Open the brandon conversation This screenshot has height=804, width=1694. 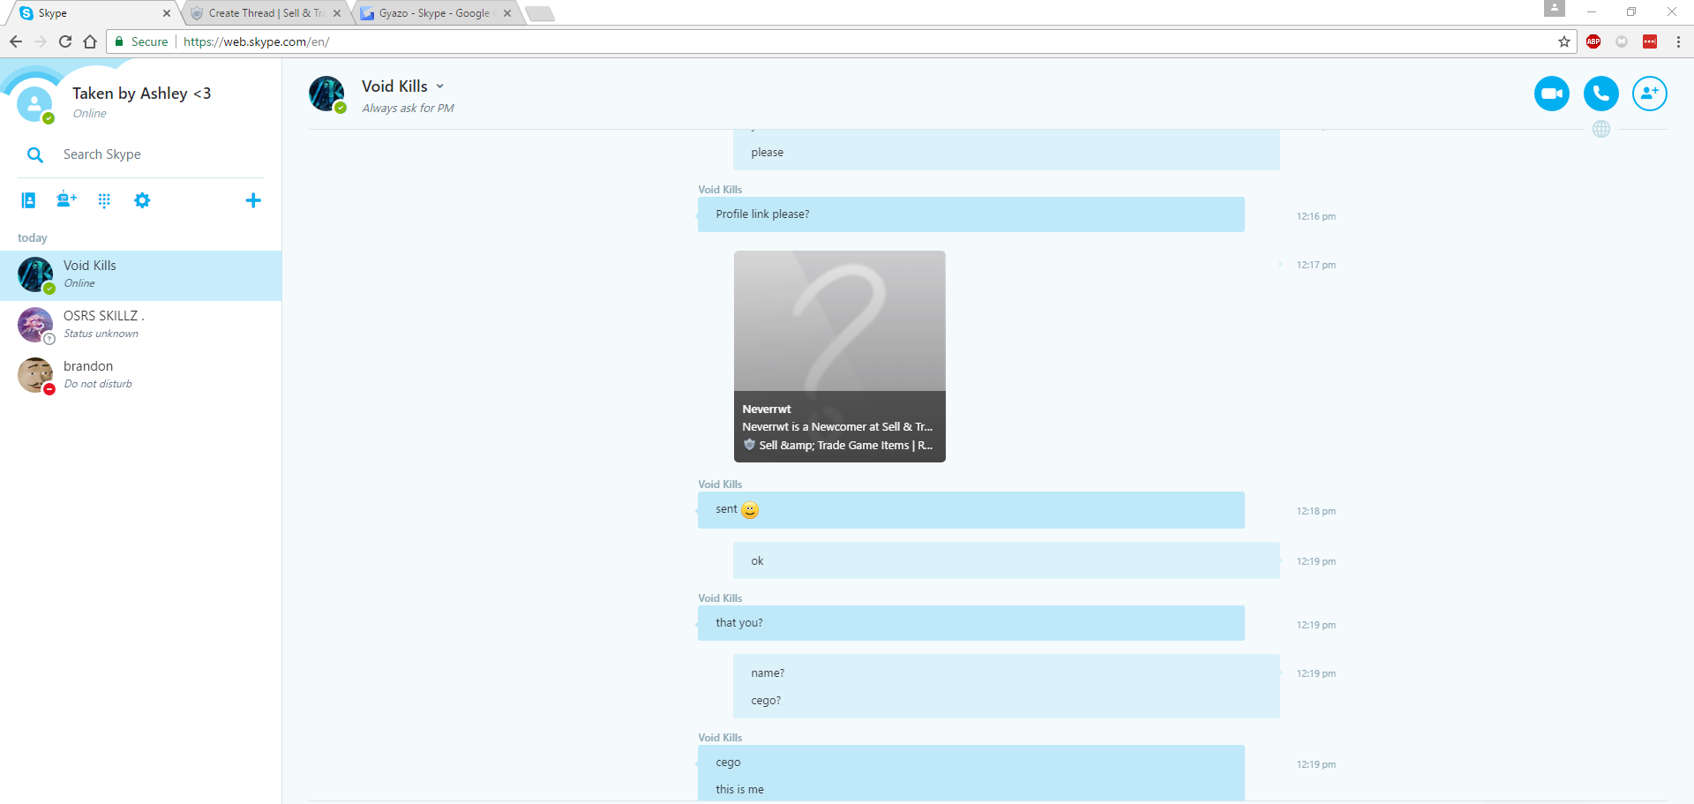pyautogui.click(x=141, y=376)
